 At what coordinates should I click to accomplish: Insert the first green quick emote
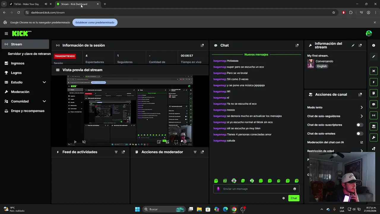click(216, 181)
